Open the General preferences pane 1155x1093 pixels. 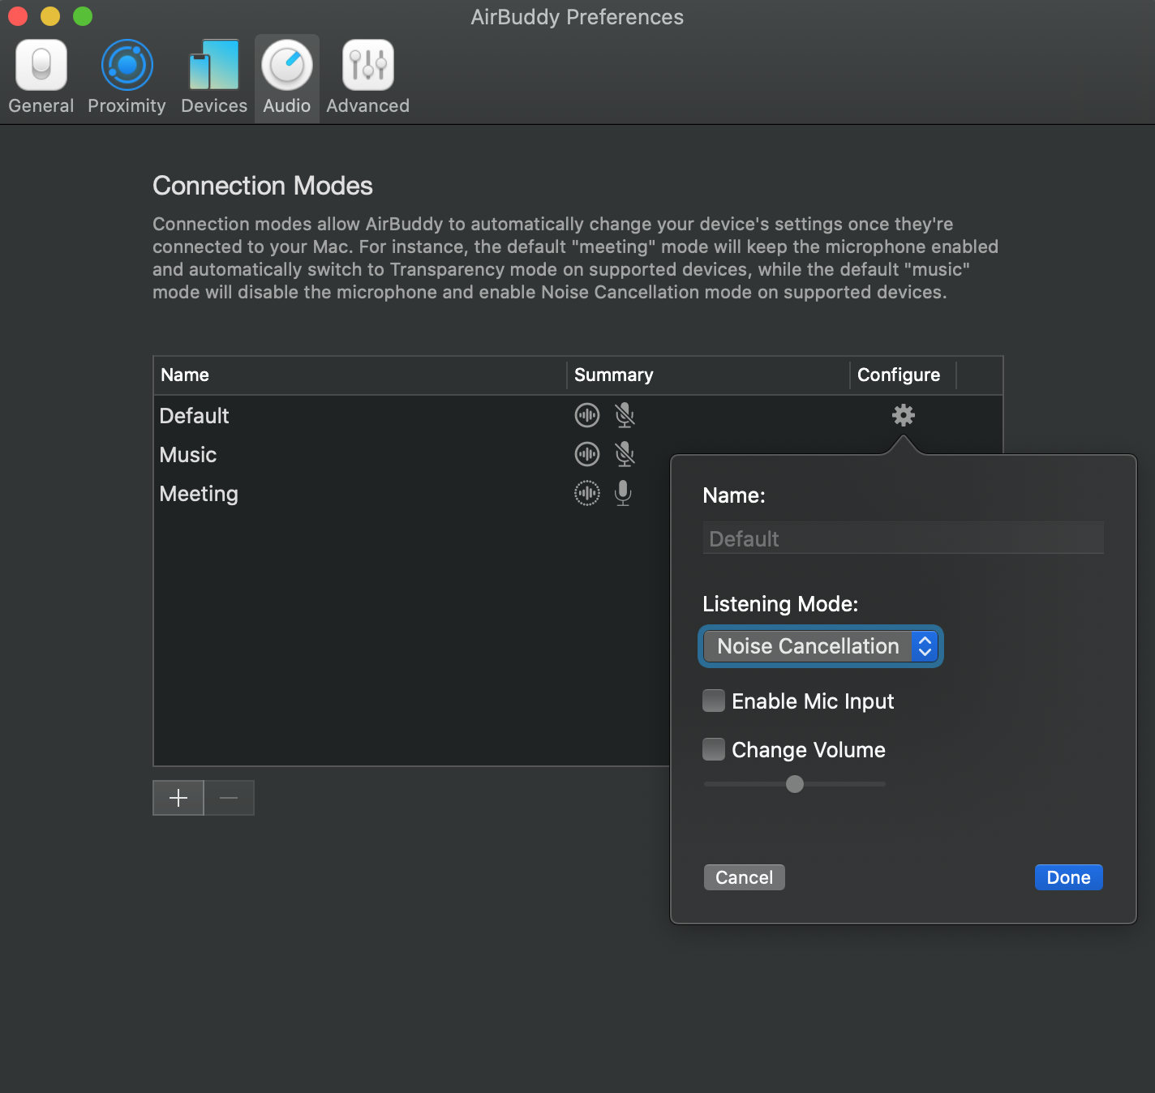click(41, 78)
